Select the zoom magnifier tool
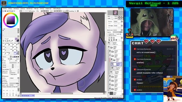Viewport: 182px width, 102px height. tap(6, 41)
